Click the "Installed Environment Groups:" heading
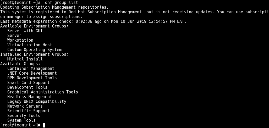The image size is (269, 128). [x=34, y=54]
